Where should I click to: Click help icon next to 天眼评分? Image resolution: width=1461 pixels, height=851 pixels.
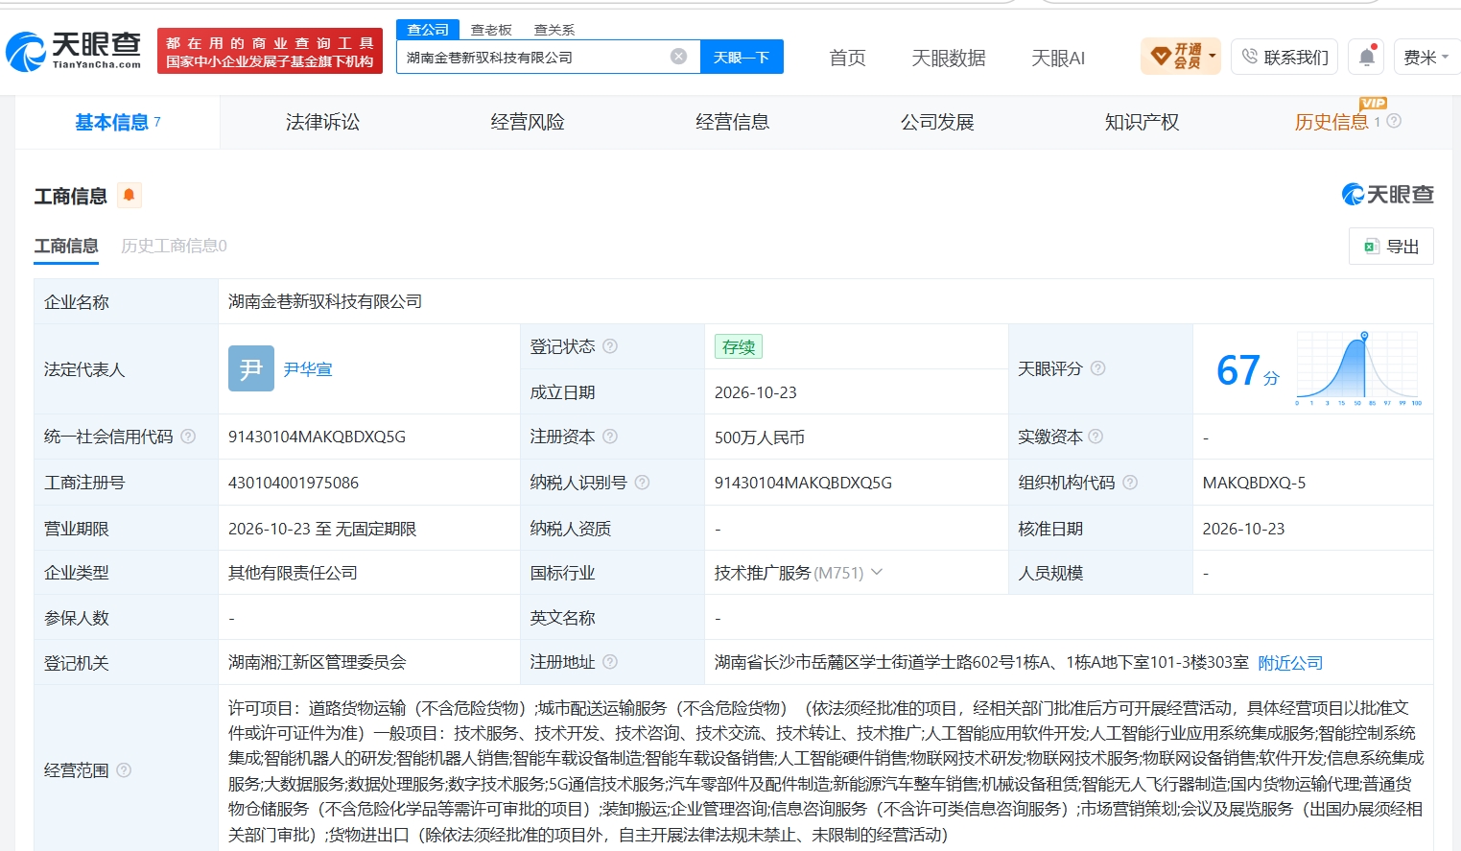point(1097,368)
